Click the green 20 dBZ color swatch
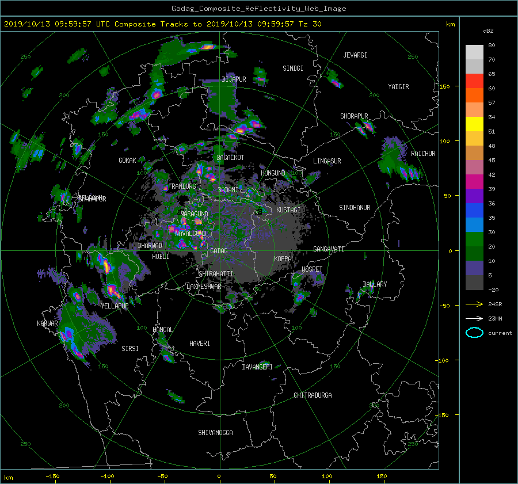The width and height of the screenshot is (518, 484). click(474, 239)
